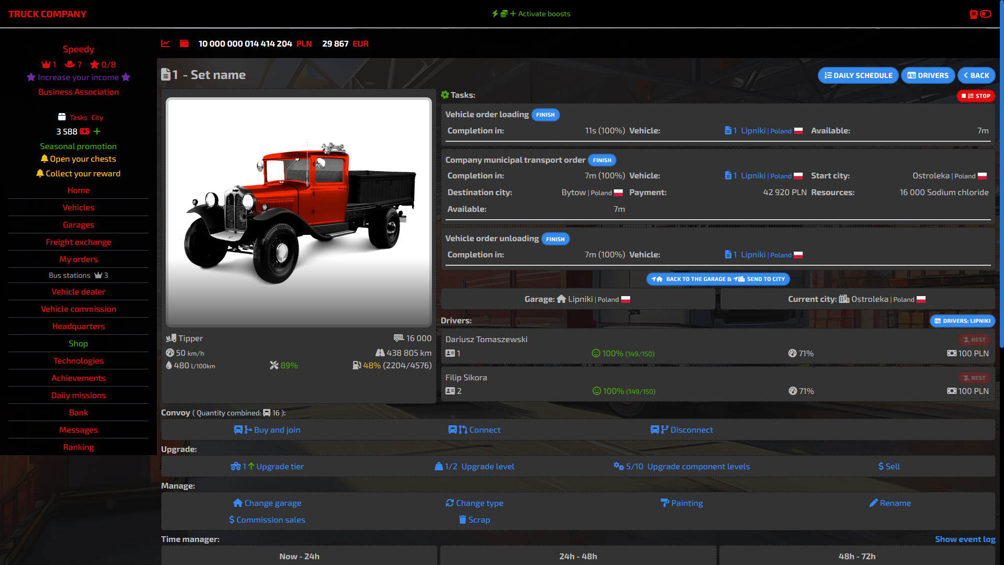1004x565 pixels.
Task: Expand Show event log
Action: [965, 539]
